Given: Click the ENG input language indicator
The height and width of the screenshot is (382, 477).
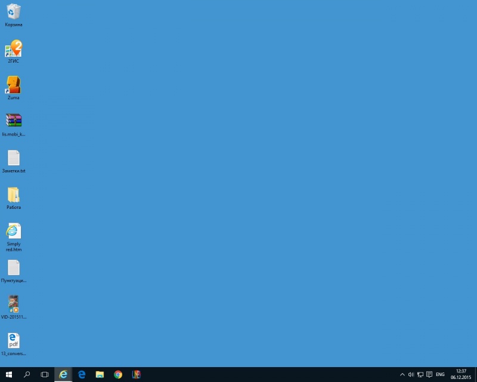Looking at the screenshot, I should (x=440, y=374).
